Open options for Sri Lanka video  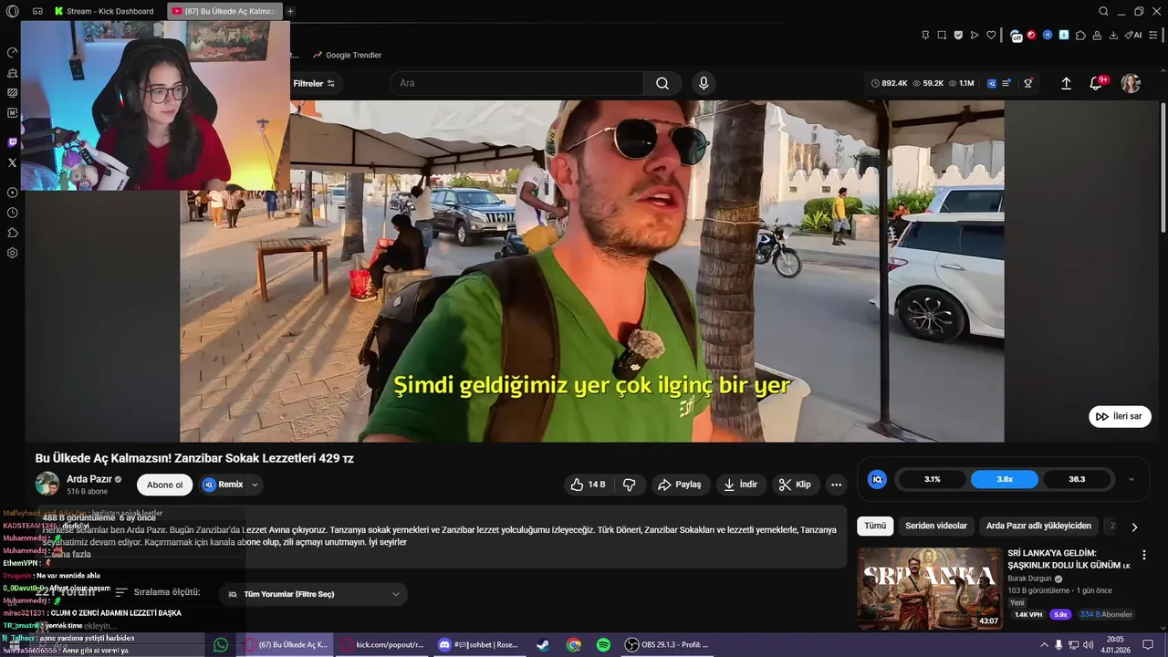pos(1143,555)
